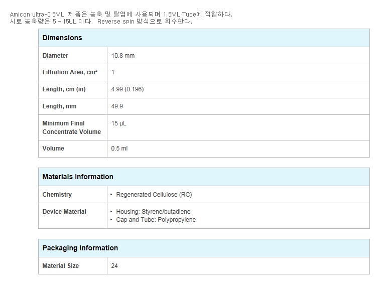Select the 10.8 mm value
388x293 pixels.
coord(123,56)
